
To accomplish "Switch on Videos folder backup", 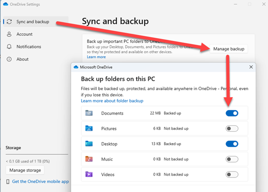I will [x=232, y=174].
